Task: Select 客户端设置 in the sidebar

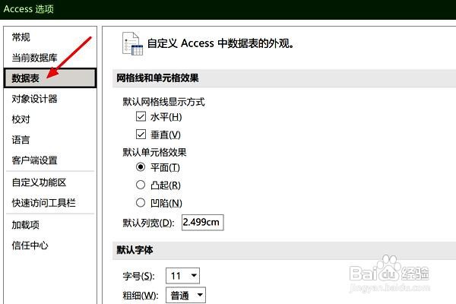Action: coord(34,160)
